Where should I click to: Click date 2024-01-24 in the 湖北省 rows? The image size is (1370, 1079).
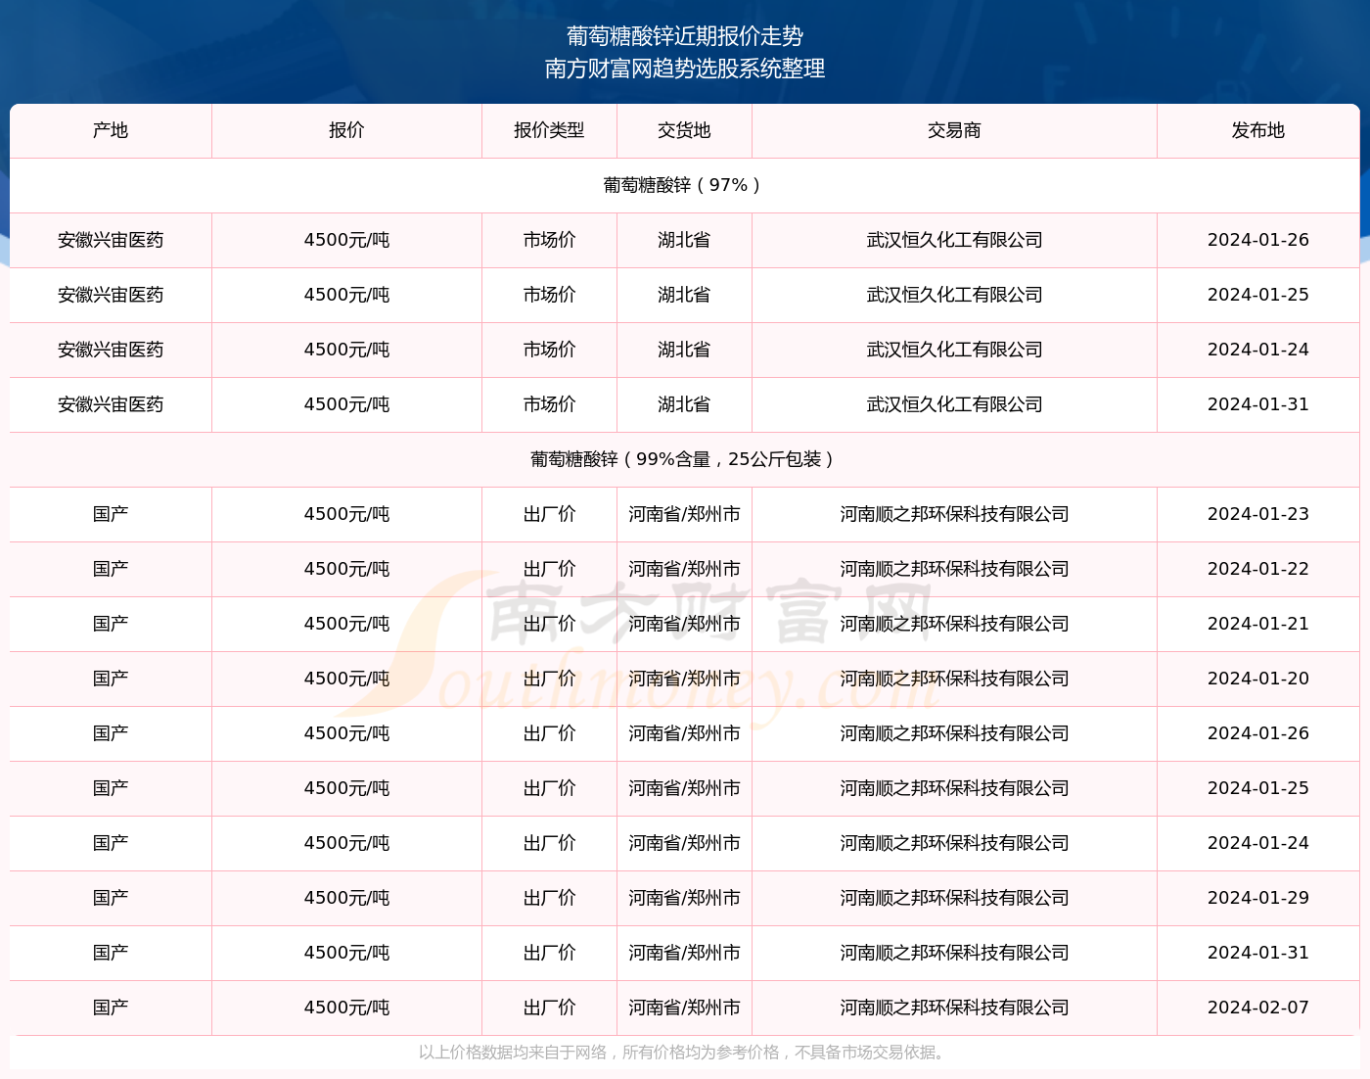(1257, 350)
